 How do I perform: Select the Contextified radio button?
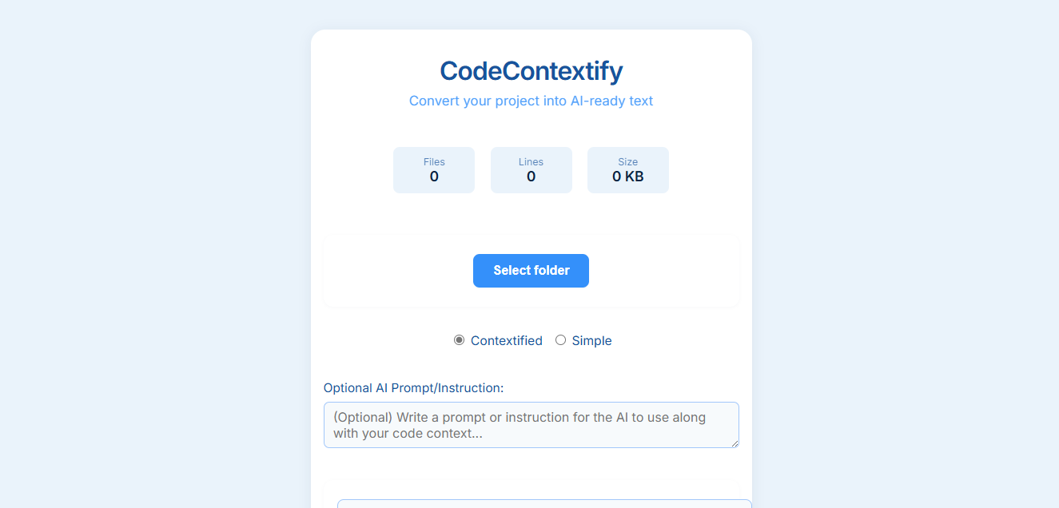(x=459, y=340)
